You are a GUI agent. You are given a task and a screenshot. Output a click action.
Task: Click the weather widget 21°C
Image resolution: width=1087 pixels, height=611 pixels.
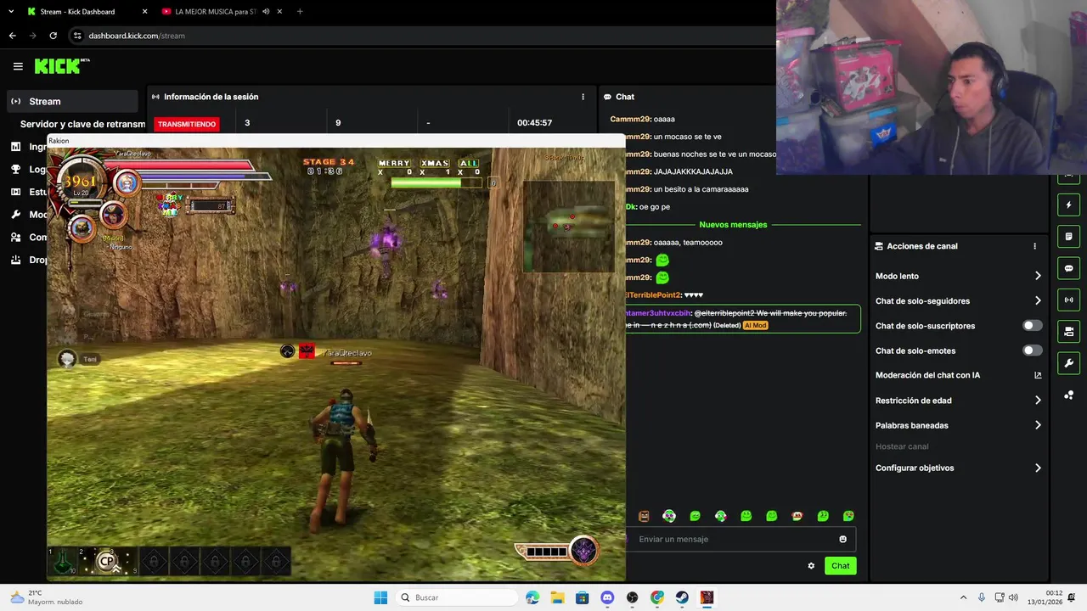click(47, 597)
